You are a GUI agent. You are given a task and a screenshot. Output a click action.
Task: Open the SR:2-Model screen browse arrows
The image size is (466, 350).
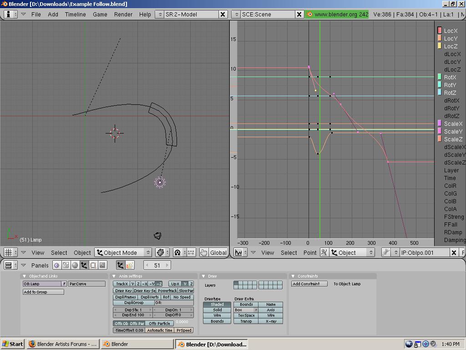pyautogui.click(x=160, y=14)
